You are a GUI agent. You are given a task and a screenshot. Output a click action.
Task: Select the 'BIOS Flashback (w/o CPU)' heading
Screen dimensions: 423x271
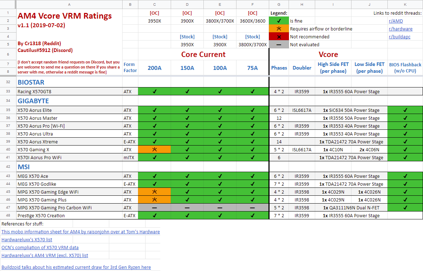click(405, 68)
